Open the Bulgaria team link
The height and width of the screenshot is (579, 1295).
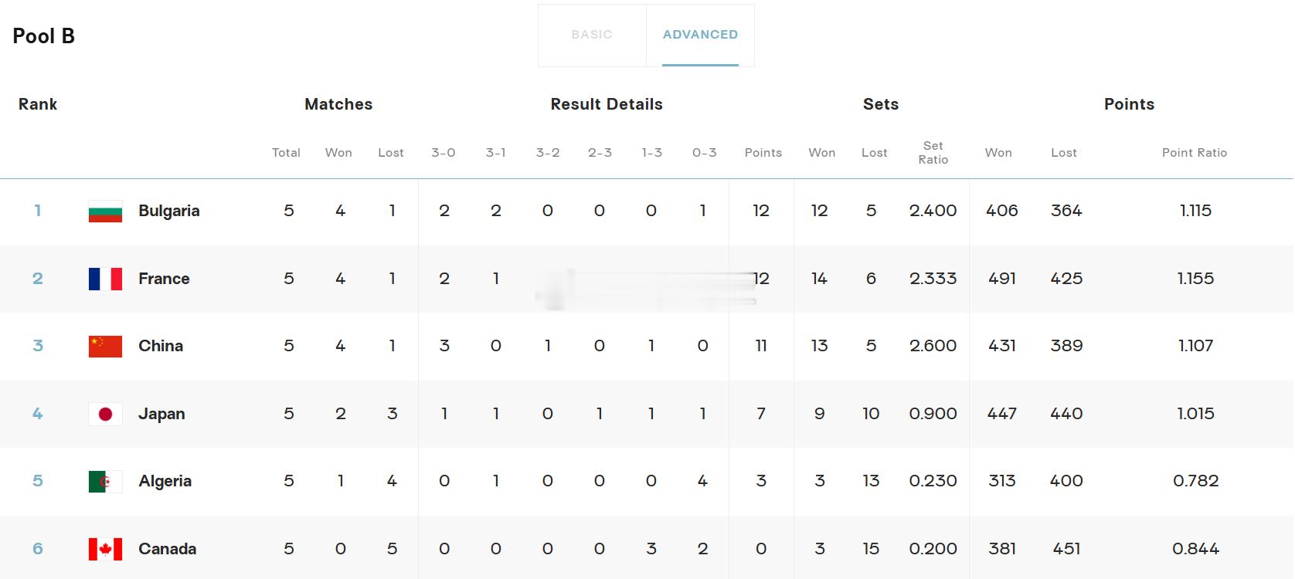point(169,211)
